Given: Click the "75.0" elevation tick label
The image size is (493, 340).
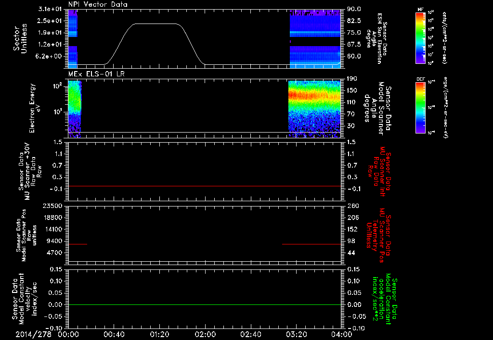Looking at the screenshot, I should (354, 33).
